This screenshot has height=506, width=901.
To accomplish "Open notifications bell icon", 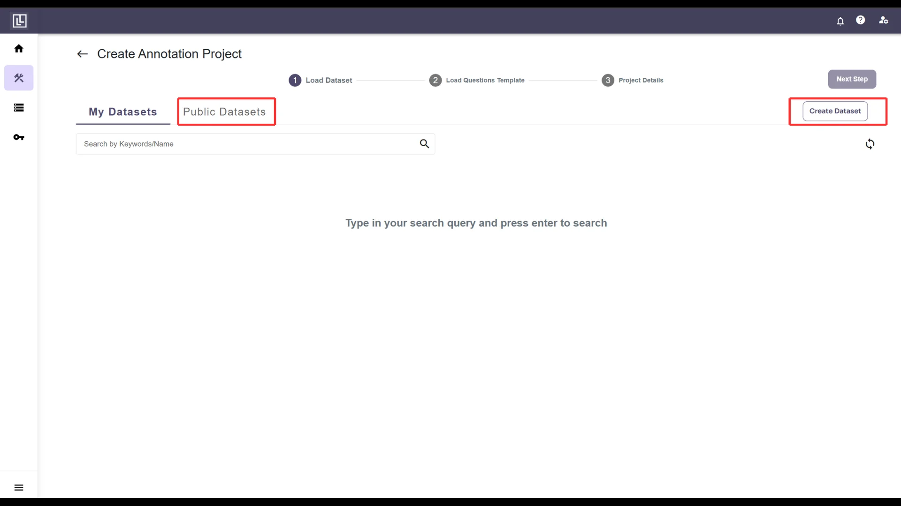I will (840, 21).
